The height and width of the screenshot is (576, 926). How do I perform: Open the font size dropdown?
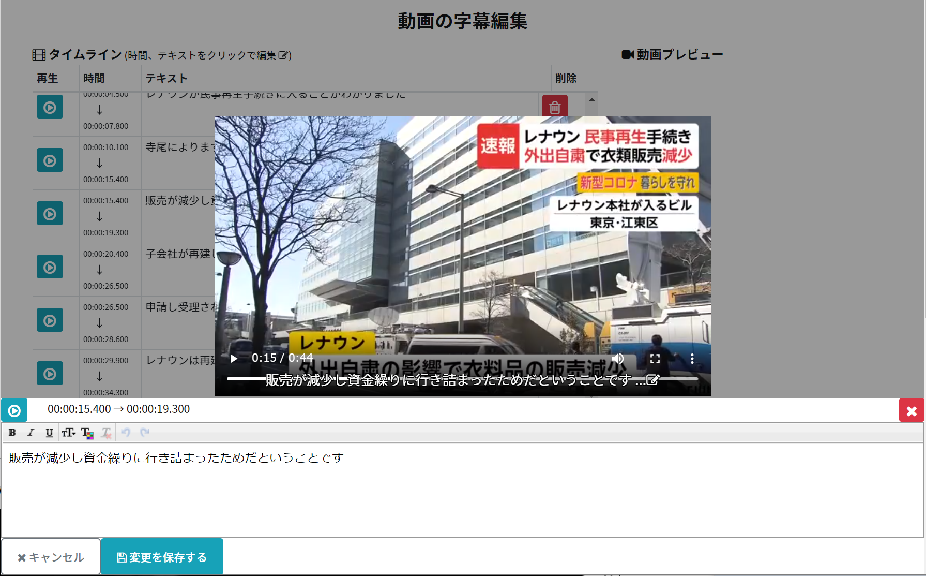tap(69, 433)
